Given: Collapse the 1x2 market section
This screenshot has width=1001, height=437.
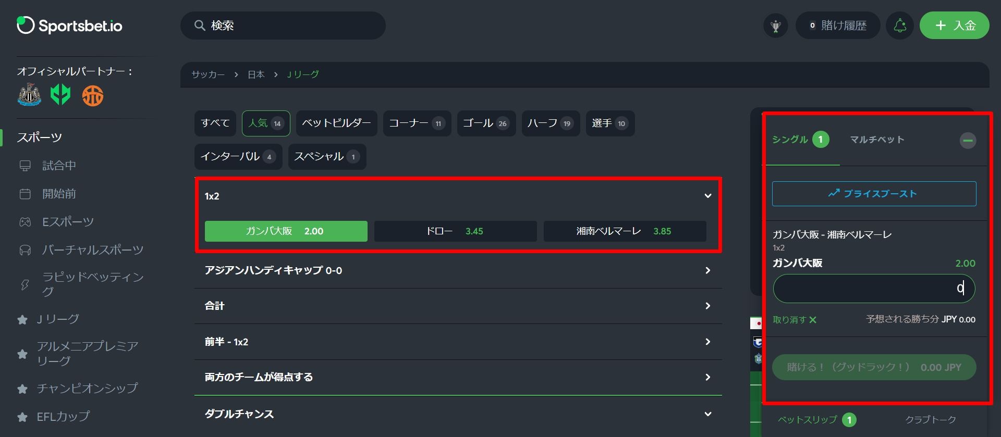Looking at the screenshot, I should (707, 196).
